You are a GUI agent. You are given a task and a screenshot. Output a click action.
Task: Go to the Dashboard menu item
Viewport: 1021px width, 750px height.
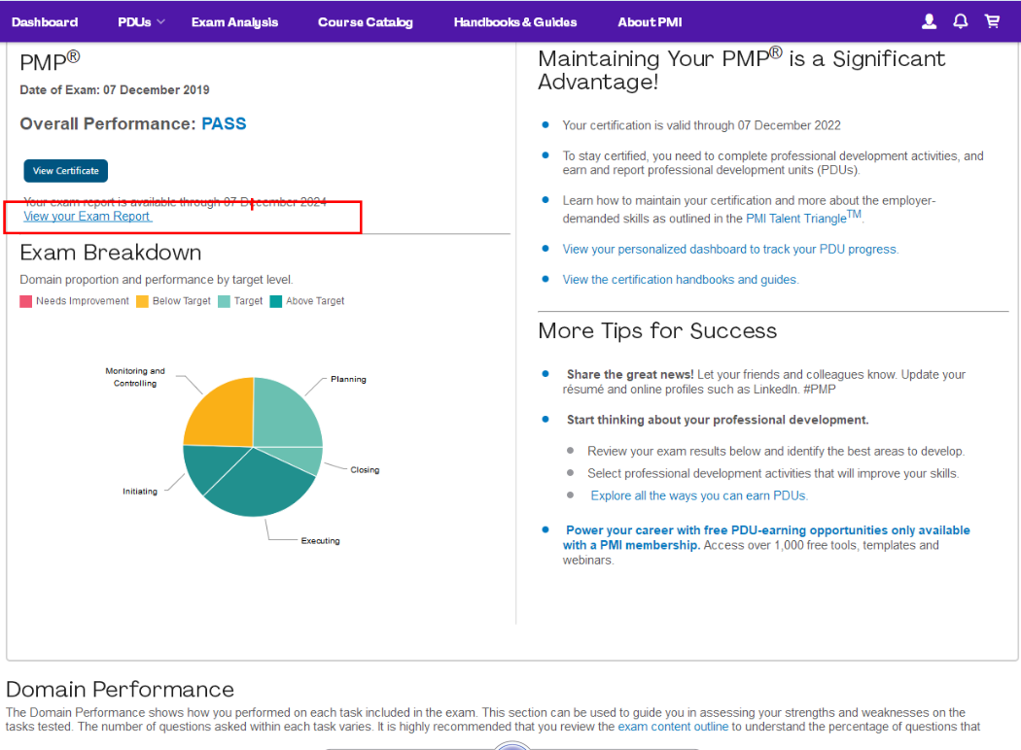pos(45,21)
